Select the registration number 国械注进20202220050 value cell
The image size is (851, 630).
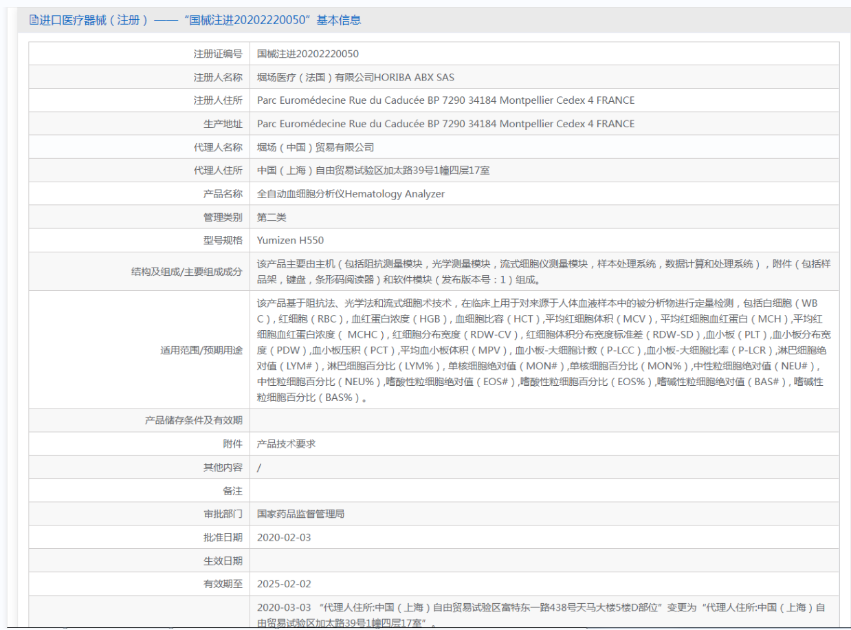307,54
